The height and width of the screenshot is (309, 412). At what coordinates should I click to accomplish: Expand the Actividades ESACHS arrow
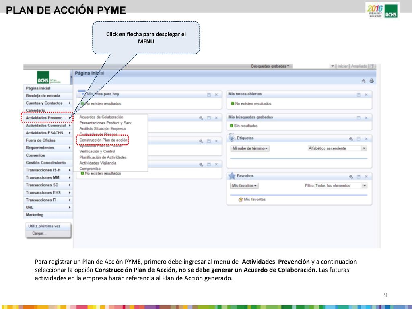(70, 133)
